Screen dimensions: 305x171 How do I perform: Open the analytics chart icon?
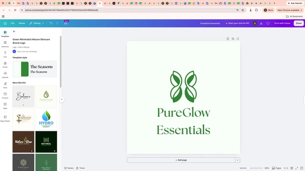pos(261,23)
